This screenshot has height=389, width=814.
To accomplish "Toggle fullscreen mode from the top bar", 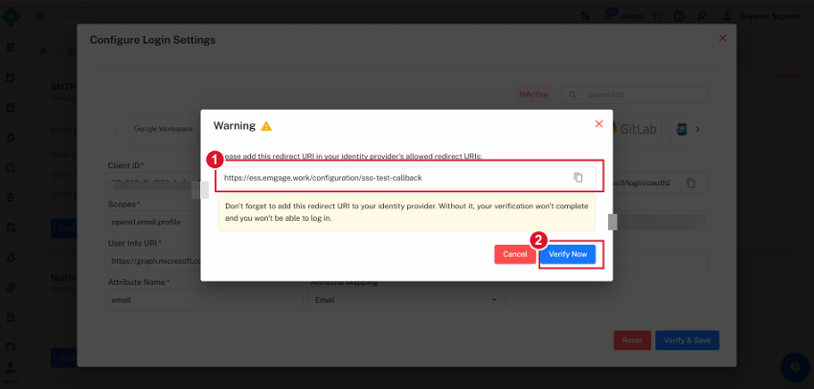I will point(657,16).
